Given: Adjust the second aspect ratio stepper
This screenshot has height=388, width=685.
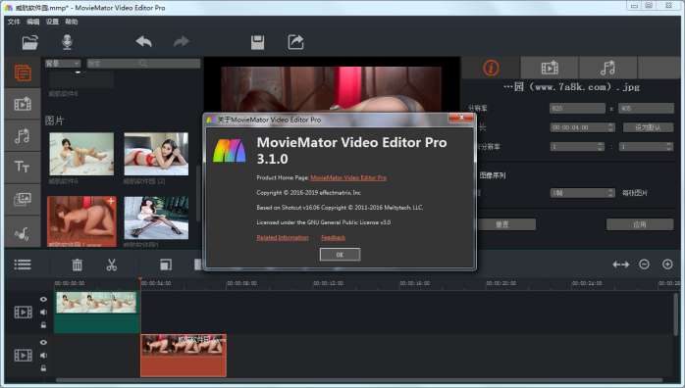Looking at the screenshot, I should tap(669, 147).
